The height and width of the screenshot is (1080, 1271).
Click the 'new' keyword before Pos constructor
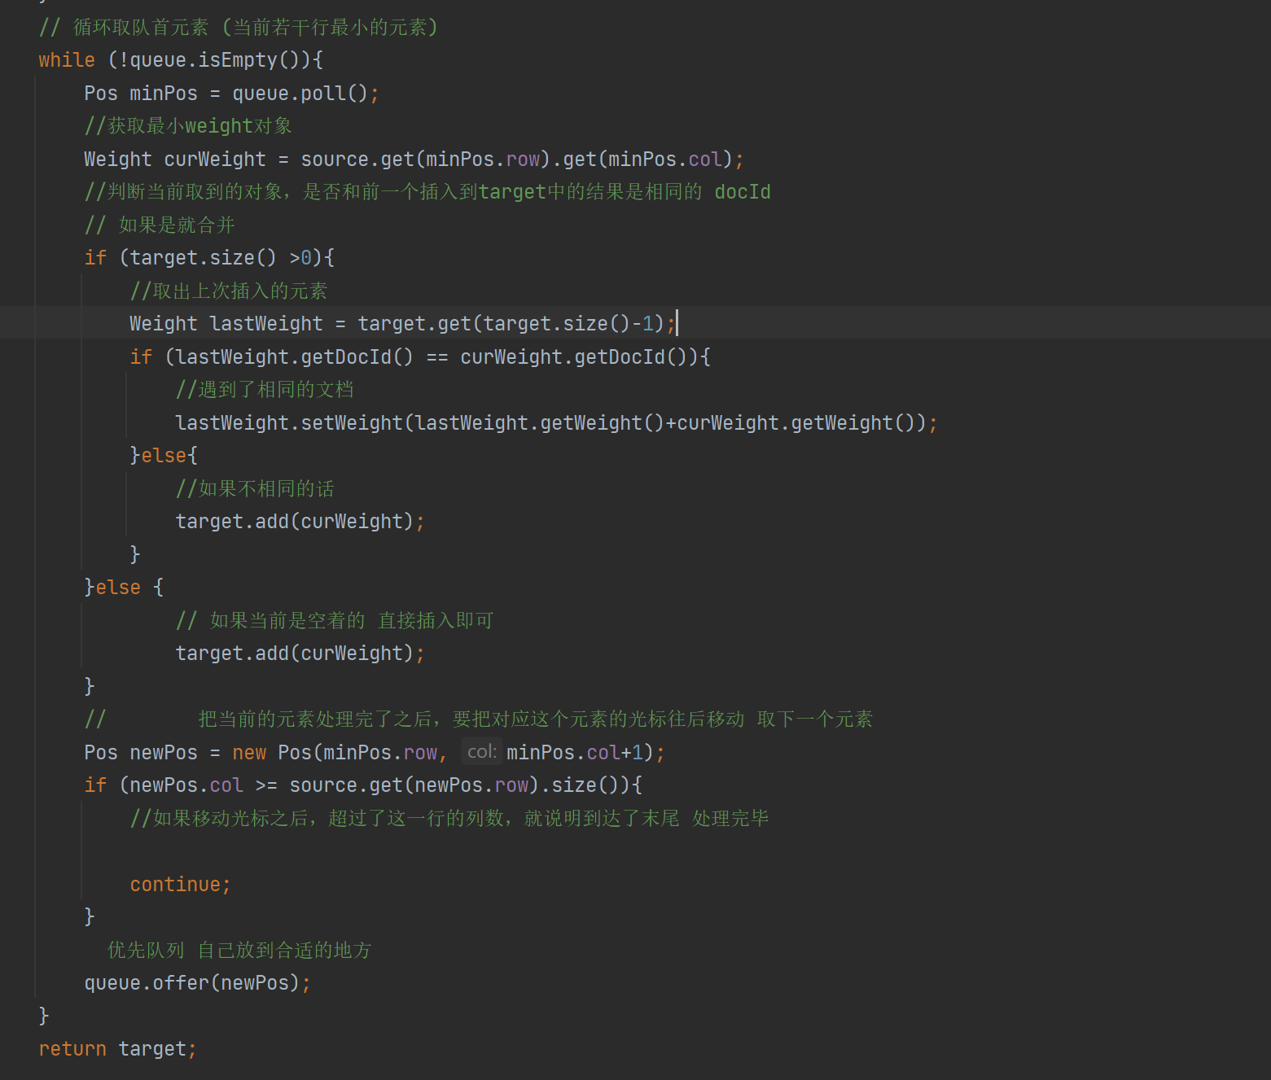point(249,753)
